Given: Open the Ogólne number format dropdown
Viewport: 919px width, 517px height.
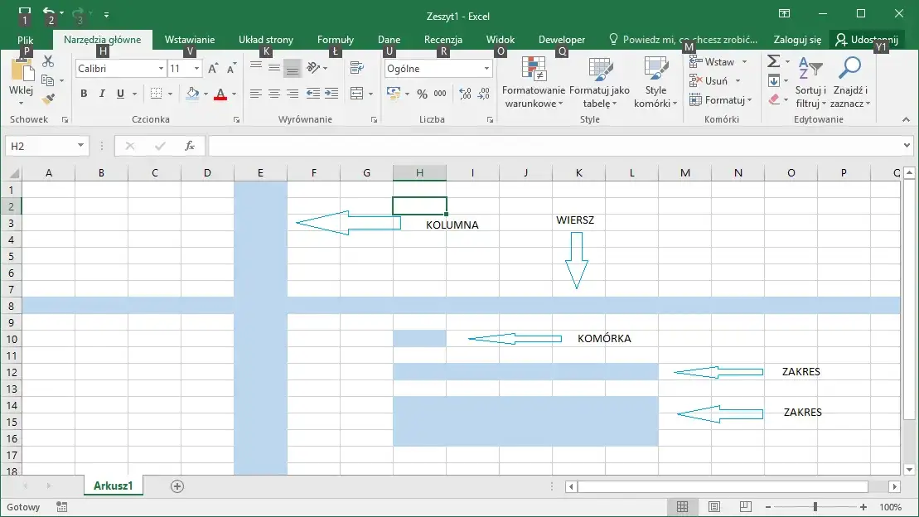Looking at the screenshot, I should (486, 69).
